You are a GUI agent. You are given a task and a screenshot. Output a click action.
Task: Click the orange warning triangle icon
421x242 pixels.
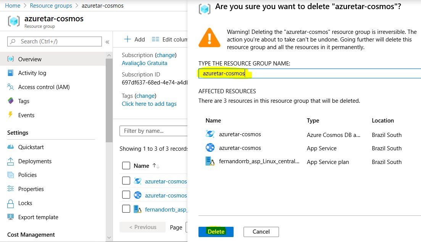coord(210,38)
